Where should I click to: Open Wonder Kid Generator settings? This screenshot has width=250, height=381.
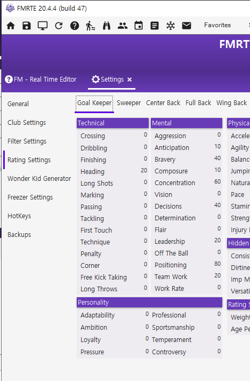pos(39,179)
